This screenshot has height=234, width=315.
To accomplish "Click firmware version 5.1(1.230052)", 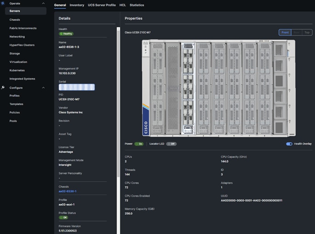I will [x=68, y=231].
